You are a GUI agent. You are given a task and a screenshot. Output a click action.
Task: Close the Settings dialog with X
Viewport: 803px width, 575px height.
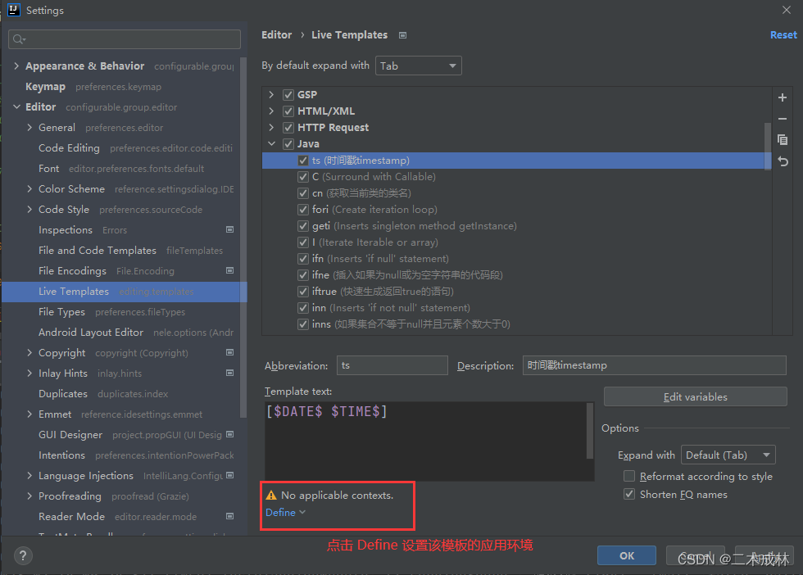787,10
